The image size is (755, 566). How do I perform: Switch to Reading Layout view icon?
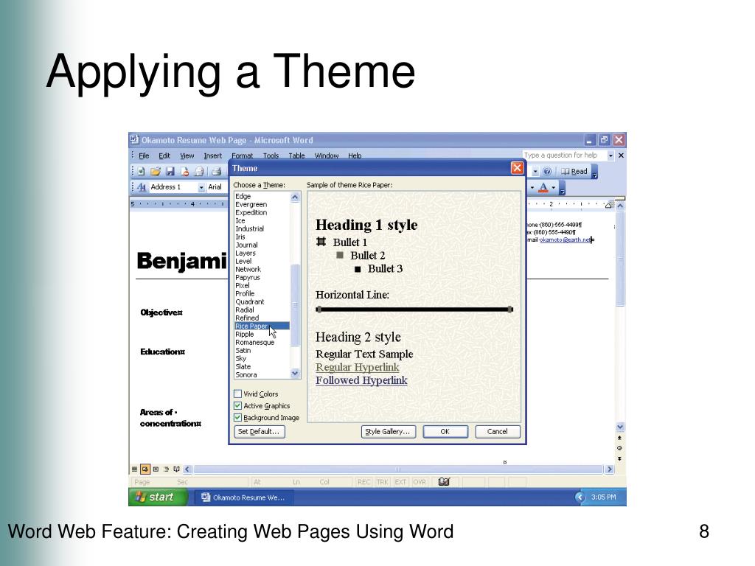[177, 469]
